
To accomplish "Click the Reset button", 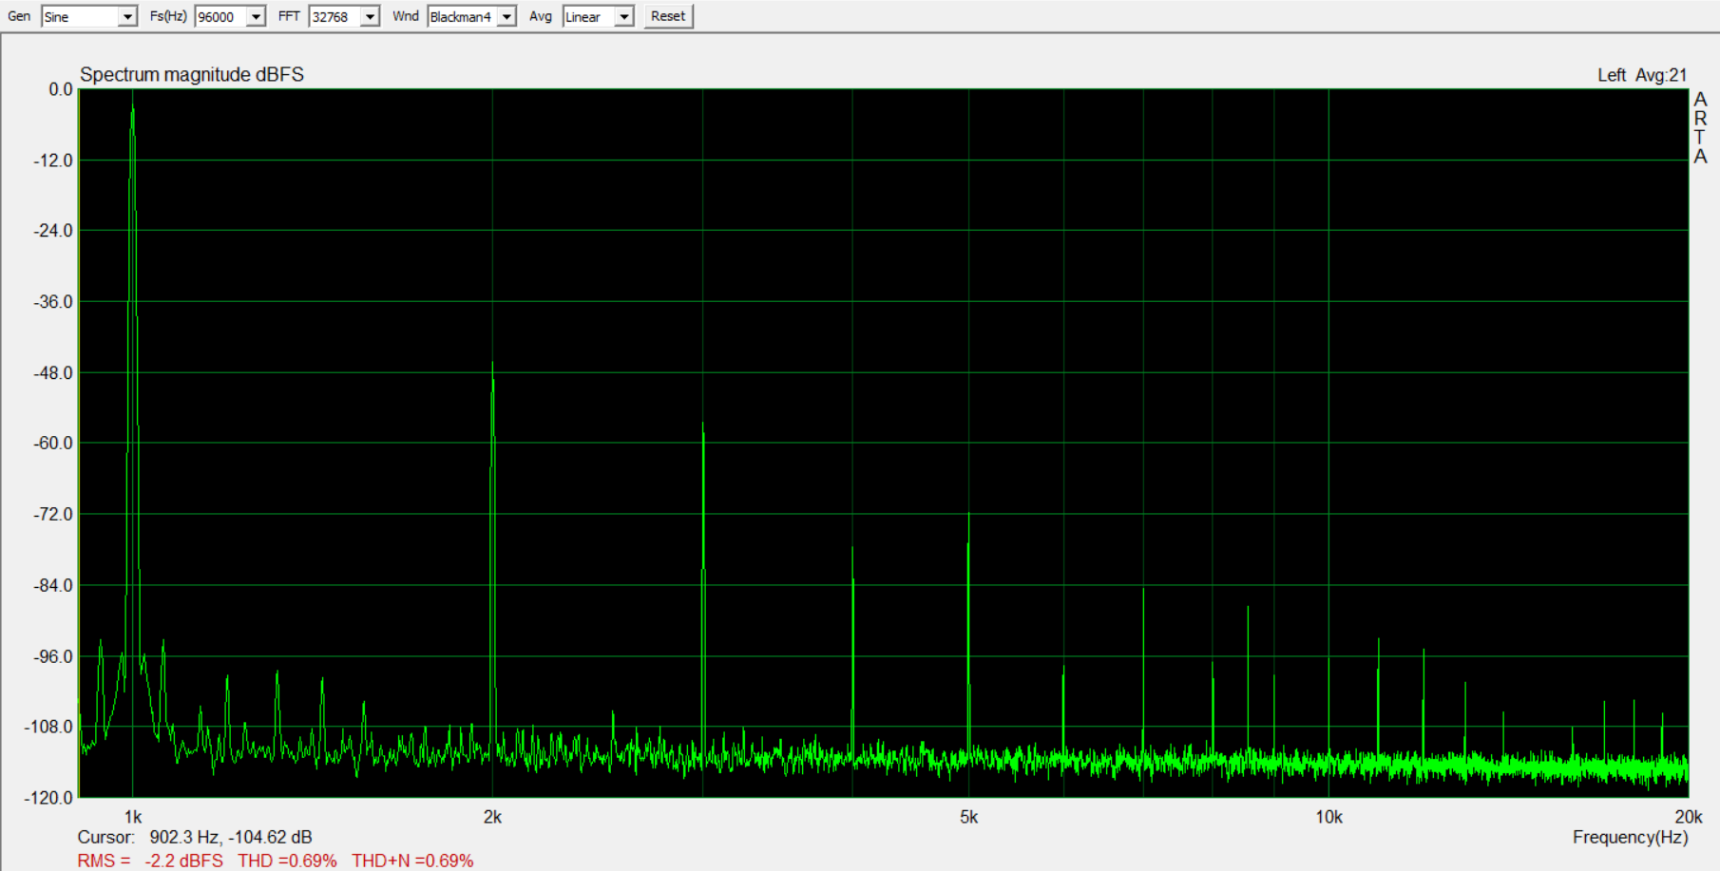I will pos(668,16).
